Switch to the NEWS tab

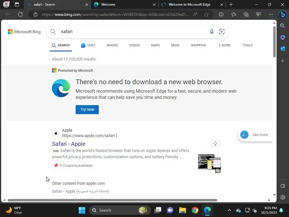(175, 45)
